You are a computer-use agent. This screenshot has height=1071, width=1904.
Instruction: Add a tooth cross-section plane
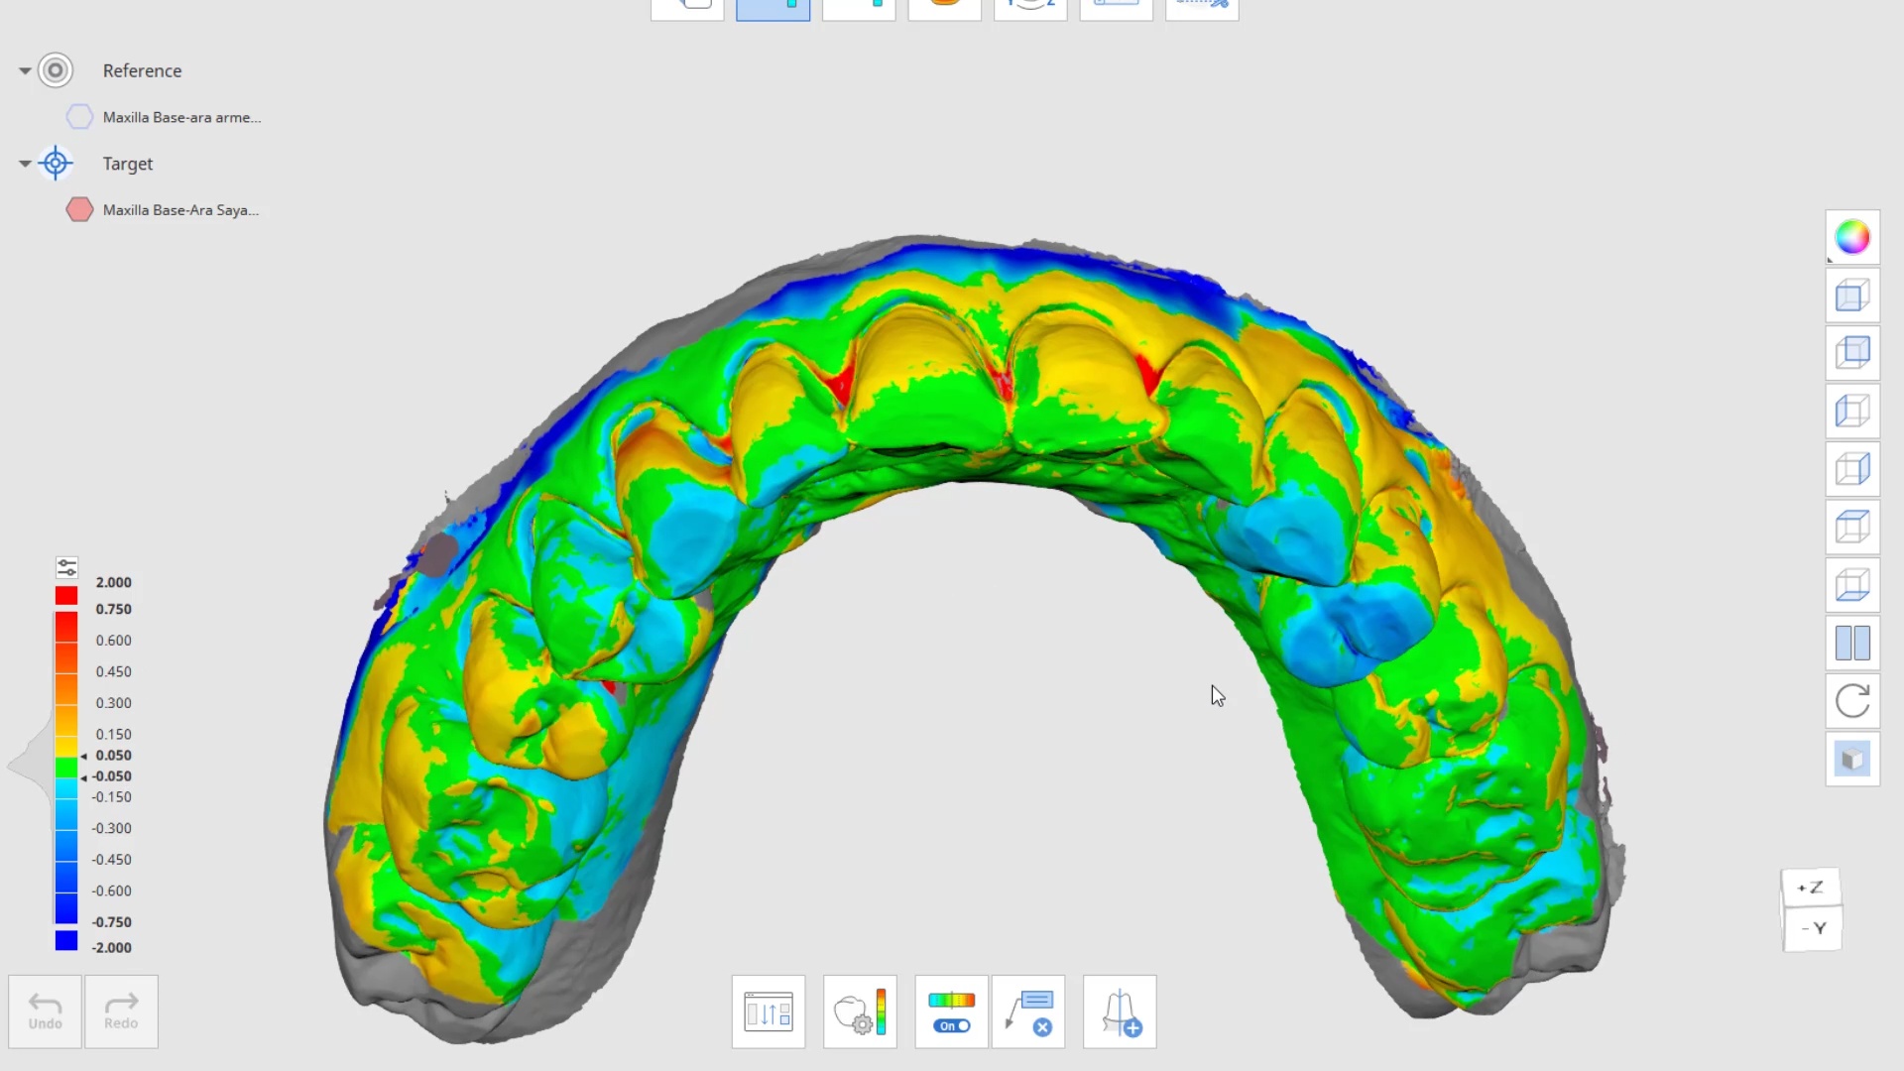click(1120, 1011)
